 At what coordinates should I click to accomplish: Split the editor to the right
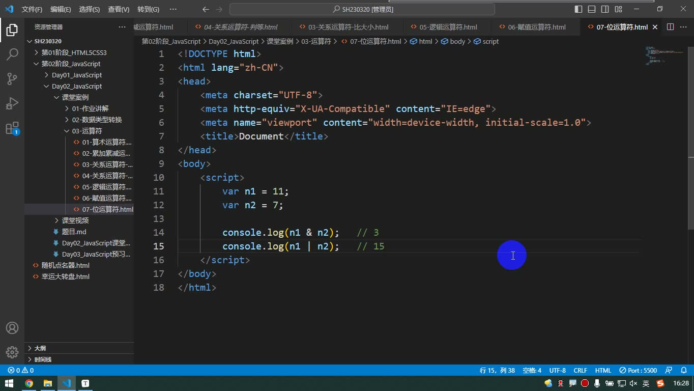click(x=670, y=27)
